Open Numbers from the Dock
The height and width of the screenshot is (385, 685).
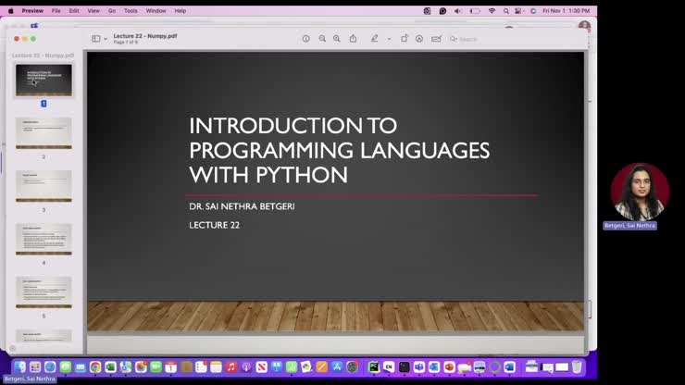(x=292, y=367)
